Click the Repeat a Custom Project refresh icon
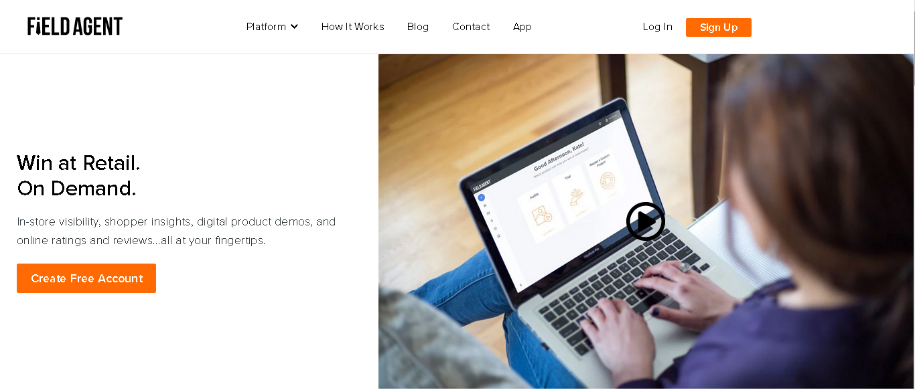 [x=608, y=181]
